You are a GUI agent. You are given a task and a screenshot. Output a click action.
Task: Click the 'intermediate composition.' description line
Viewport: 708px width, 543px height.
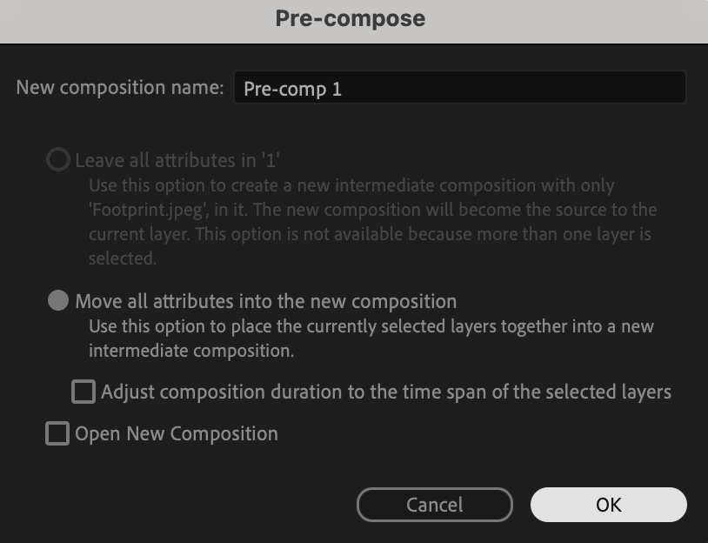[191, 352]
